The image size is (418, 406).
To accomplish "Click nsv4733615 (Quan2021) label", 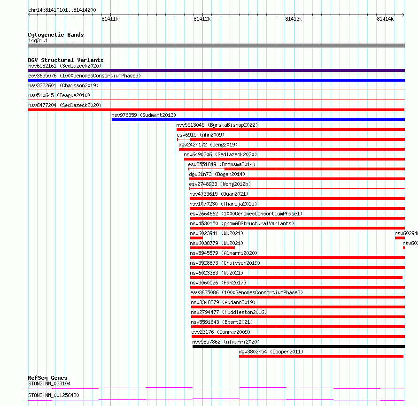I will point(219,194).
